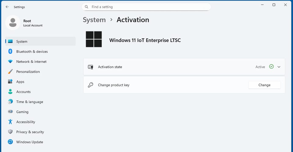Image resolution: width=293 pixels, height=152 pixels.
Task: Click the Gaming controller icon
Action: 10,112
